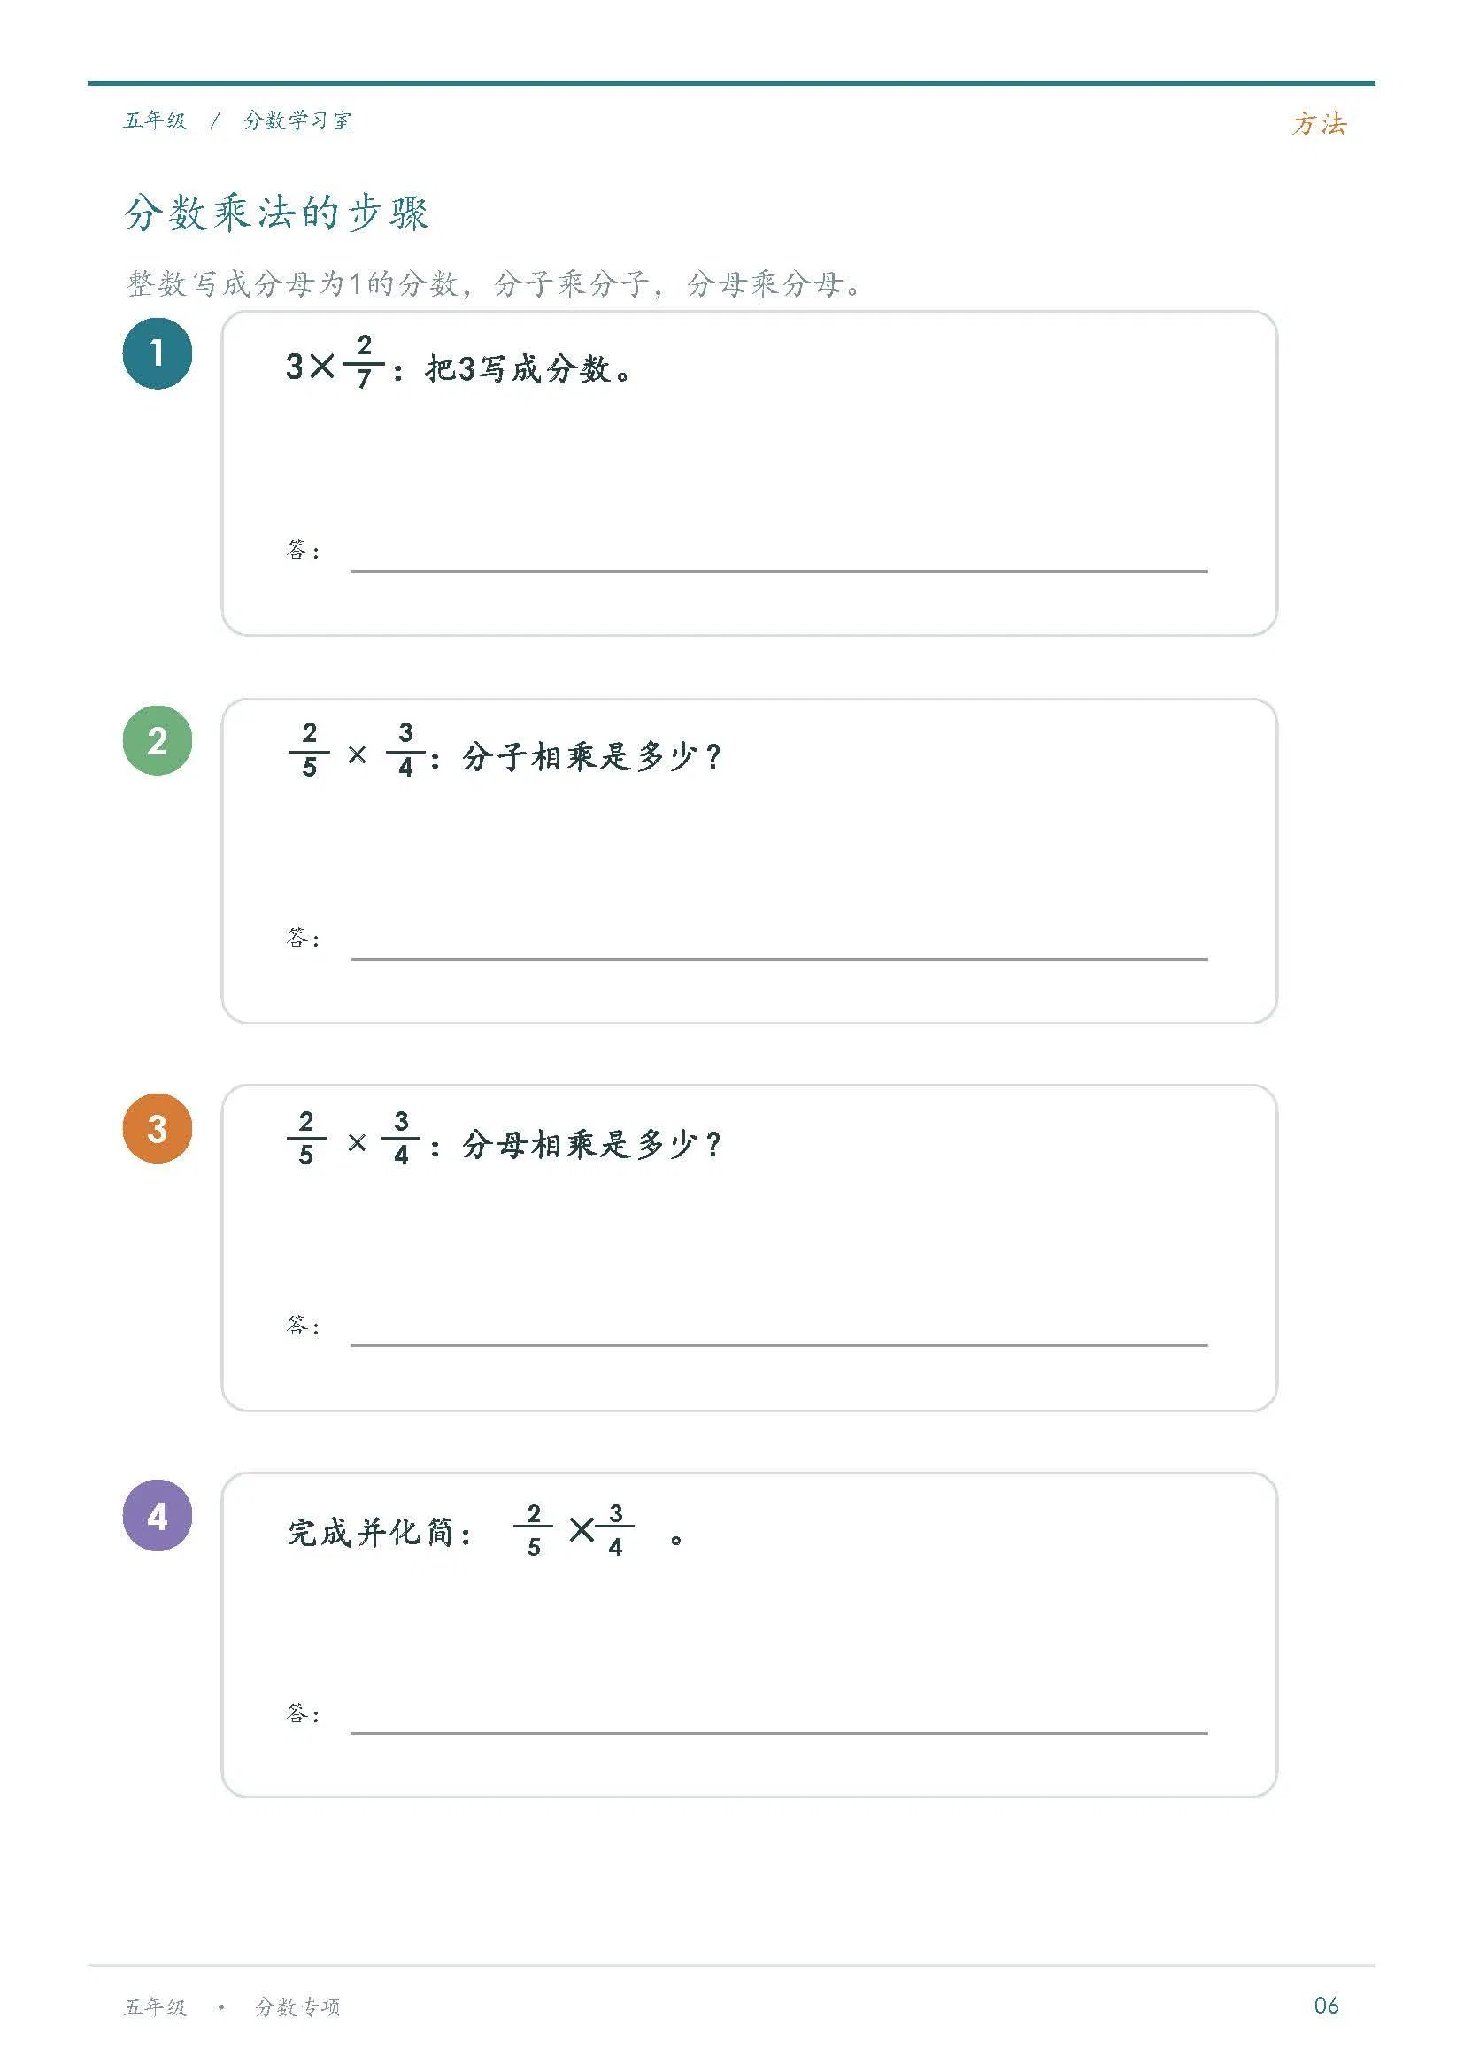Image resolution: width=1464 pixels, height=2072 pixels.
Task: Click the 五年级 header breadcrumb
Action: pyautogui.click(x=154, y=121)
